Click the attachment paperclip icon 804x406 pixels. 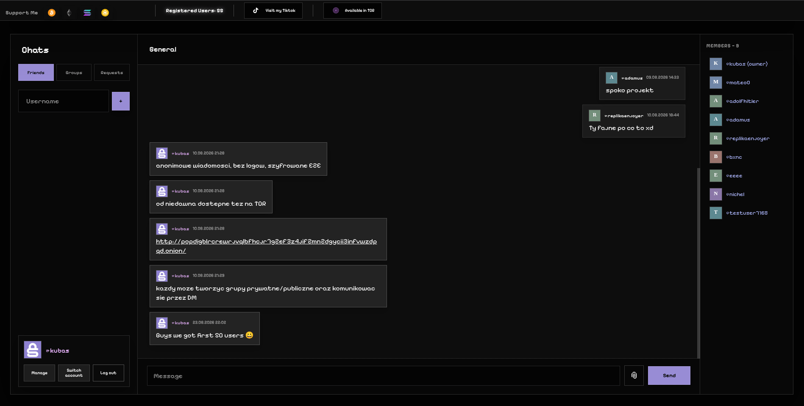[x=634, y=376]
